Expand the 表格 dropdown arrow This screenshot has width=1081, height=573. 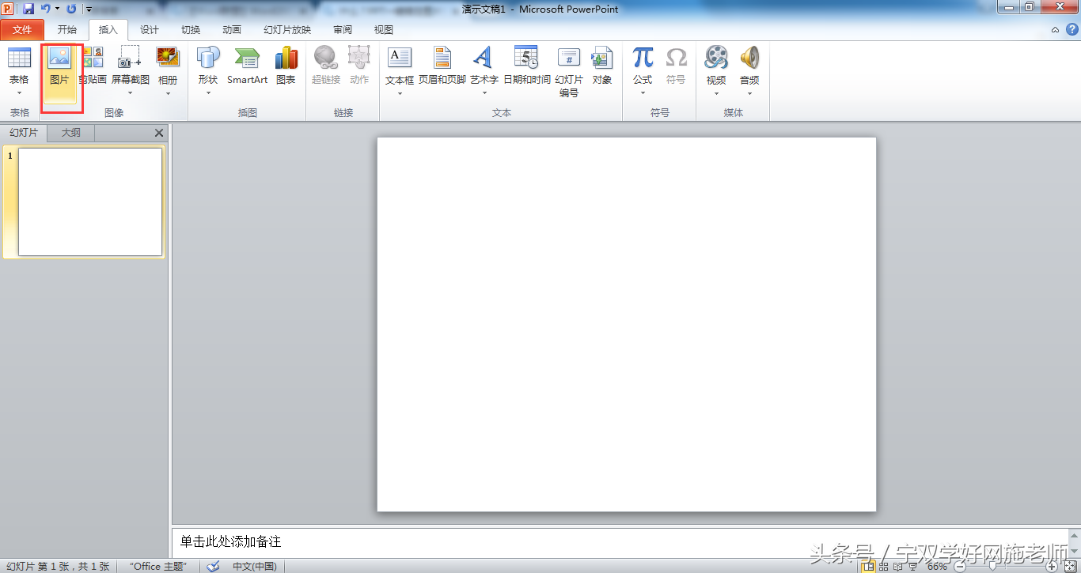click(19, 93)
